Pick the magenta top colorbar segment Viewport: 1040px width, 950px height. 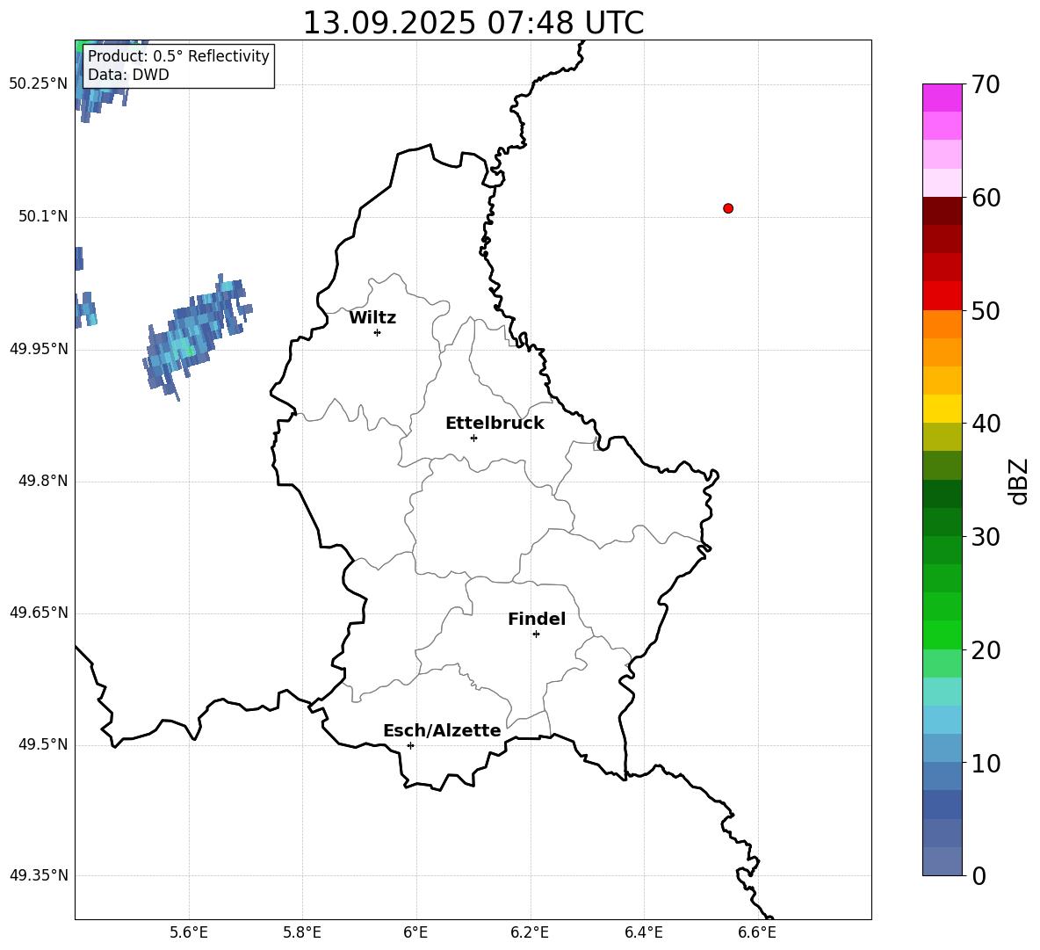(942, 98)
